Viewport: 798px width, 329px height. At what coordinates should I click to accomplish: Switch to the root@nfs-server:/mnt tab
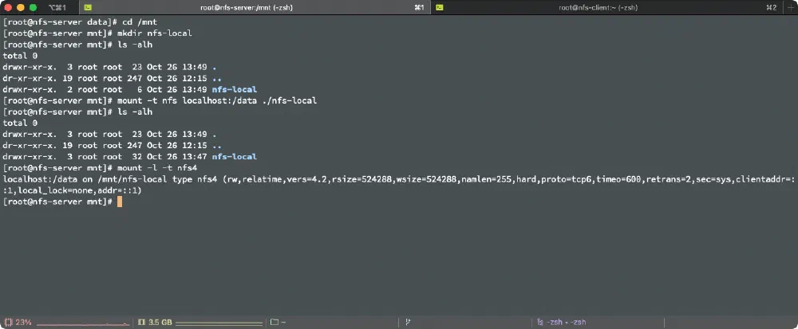[255, 7]
